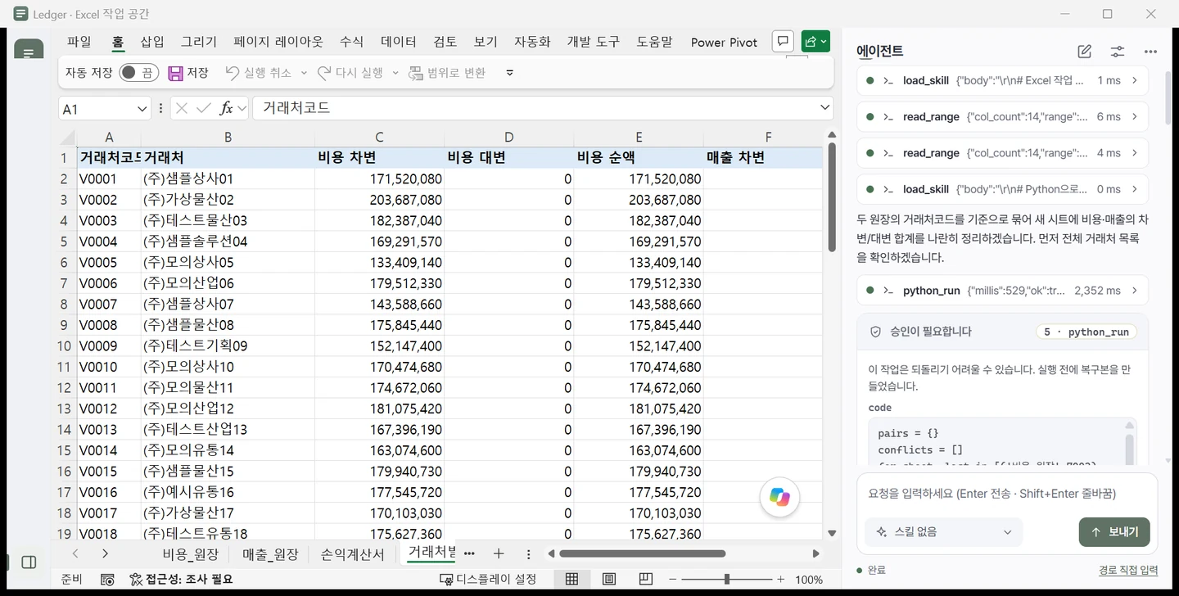
Task: Click the next sheet navigation arrow
Action: tap(105, 554)
